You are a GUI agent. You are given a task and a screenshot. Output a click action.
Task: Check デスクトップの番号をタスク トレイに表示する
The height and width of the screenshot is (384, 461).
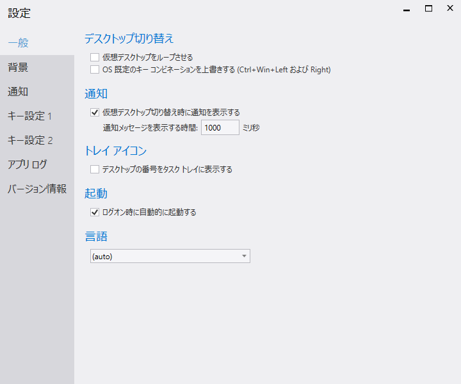tap(95, 170)
